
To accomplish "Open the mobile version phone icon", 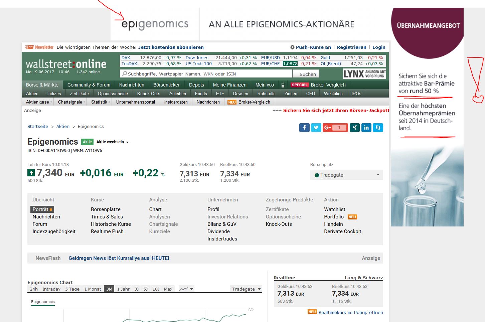I will (283, 85).
